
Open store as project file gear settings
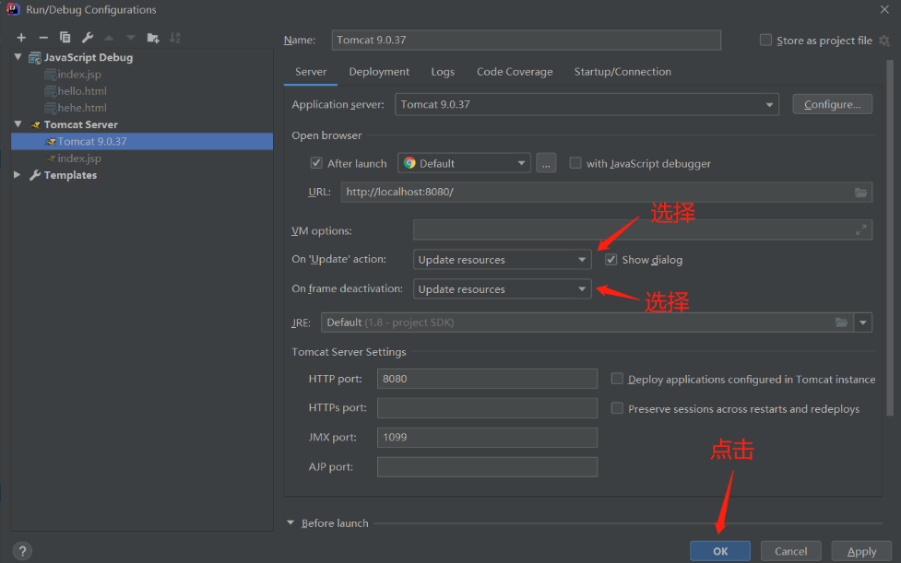884,41
